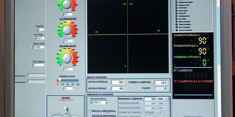Screen dimensions: 235x117
Task: Click the Position Breakpoint status LED
Action: (176, 2)
